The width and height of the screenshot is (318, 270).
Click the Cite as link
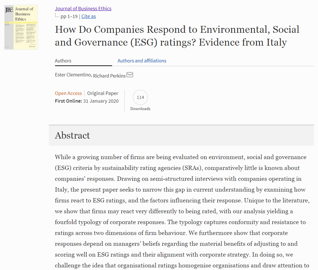point(89,16)
